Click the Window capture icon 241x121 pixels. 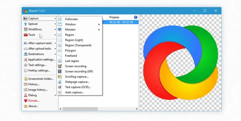point(60,24)
